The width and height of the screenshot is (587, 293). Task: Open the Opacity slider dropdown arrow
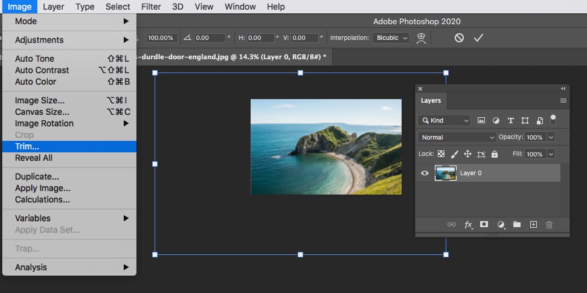pos(551,137)
